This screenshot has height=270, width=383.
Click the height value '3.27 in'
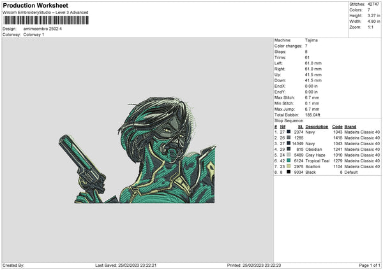(x=373, y=15)
